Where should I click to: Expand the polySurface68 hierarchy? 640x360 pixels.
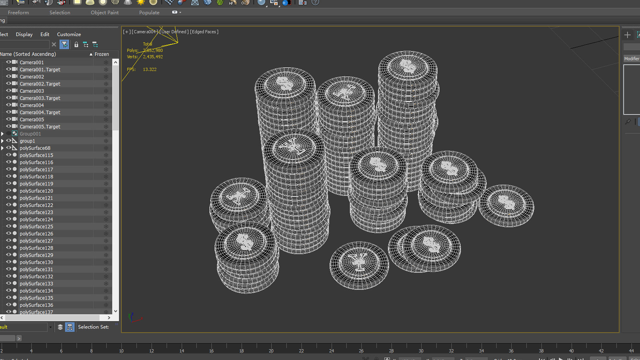tap(2, 148)
